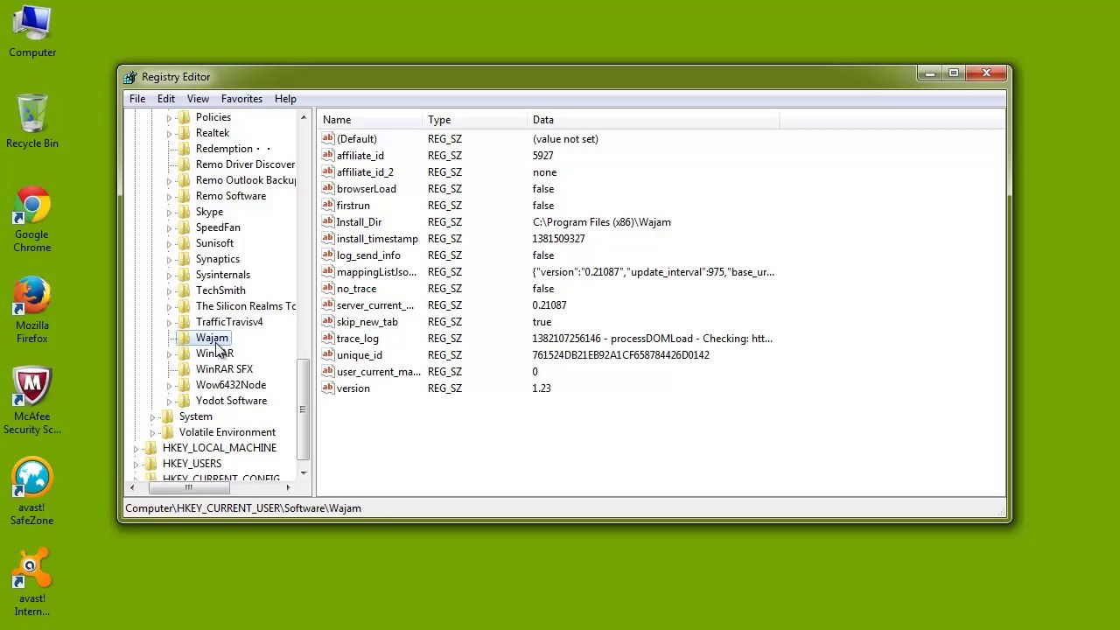Expand the Wow6432Node registry key

point(169,385)
